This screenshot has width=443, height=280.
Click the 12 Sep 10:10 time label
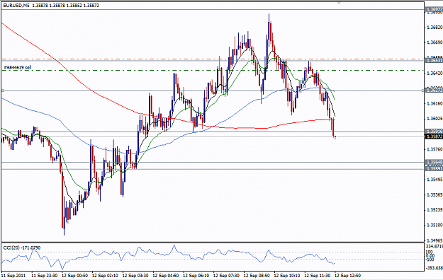(287, 276)
